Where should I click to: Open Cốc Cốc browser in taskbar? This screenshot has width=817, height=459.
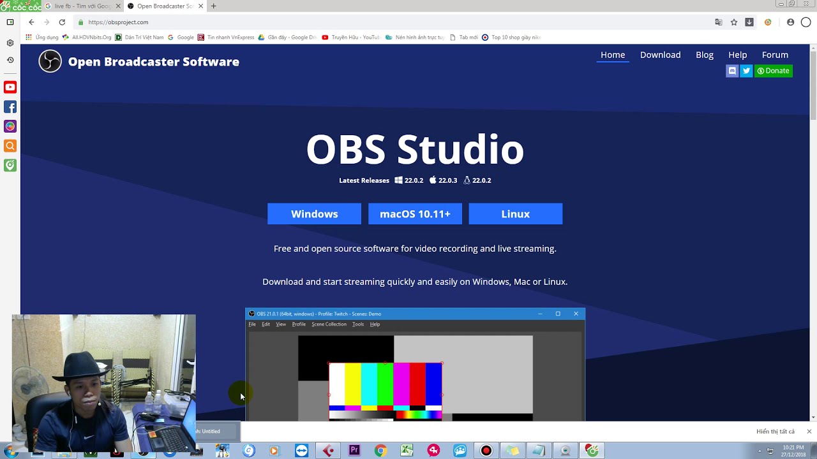pyautogui.click(x=592, y=451)
